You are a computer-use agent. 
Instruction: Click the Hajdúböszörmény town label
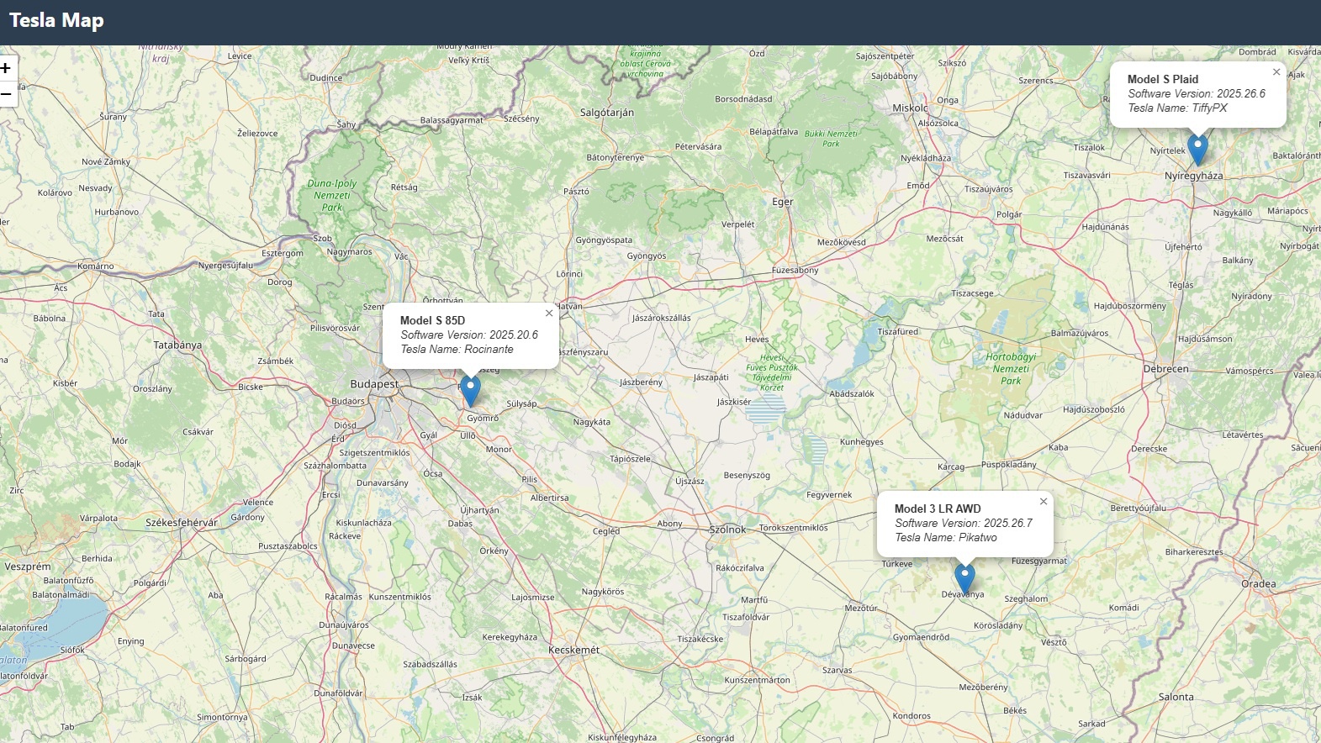click(x=1130, y=306)
